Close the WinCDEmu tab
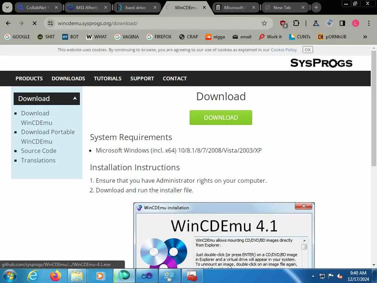 204,8
